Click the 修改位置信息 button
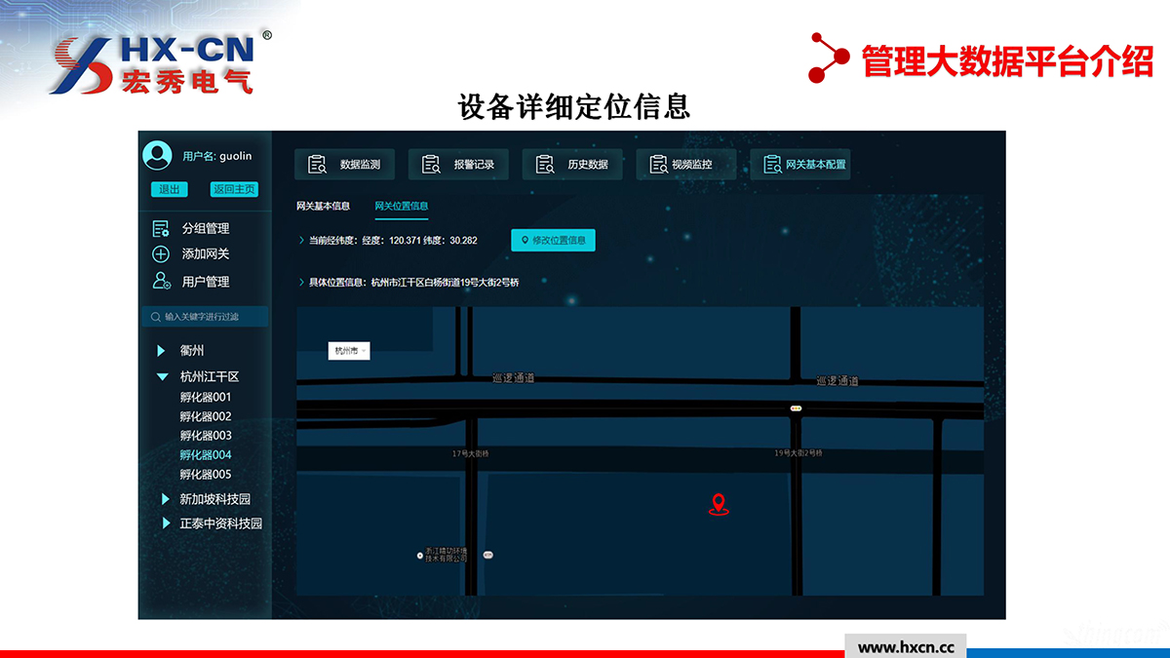Screen dimensions: 1170x658 [553, 241]
